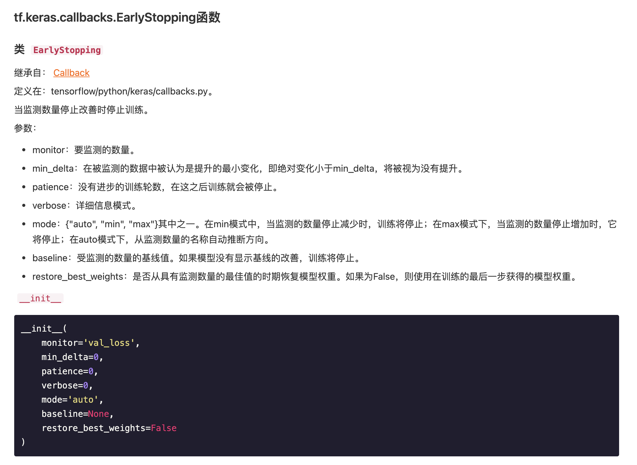This screenshot has width=637, height=465.
Task: Click the EarlyStopping class name code label
Action: coord(67,50)
